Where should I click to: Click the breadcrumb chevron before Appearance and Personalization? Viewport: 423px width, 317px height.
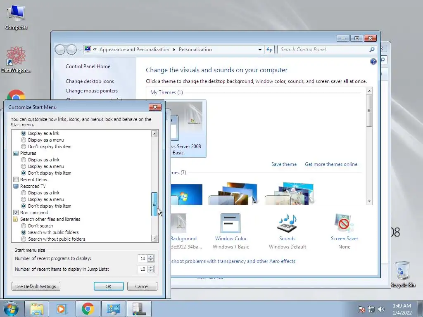coord(95,50)
